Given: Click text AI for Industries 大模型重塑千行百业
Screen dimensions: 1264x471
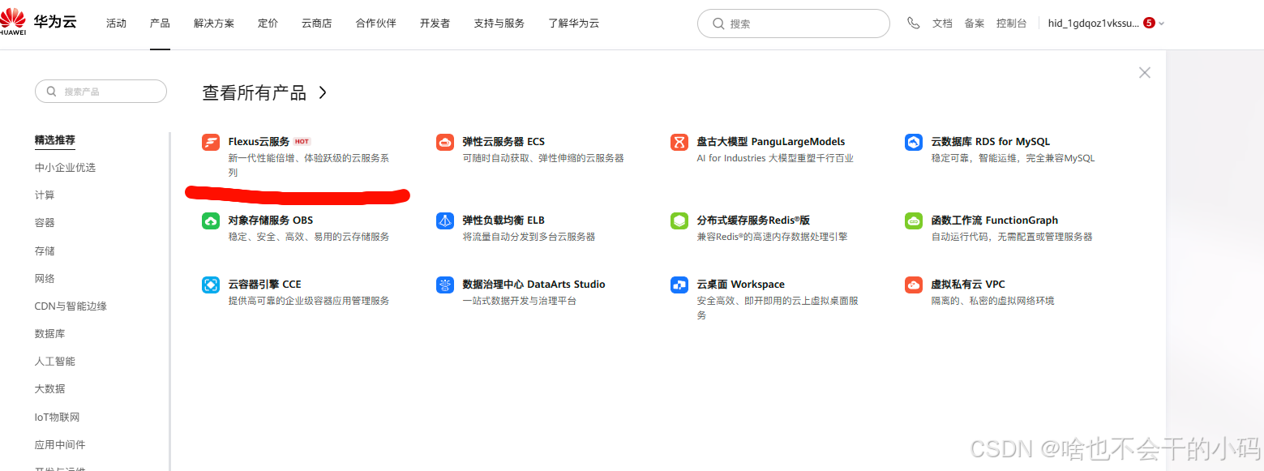Looking at the screenshot, I should [775, 158].
